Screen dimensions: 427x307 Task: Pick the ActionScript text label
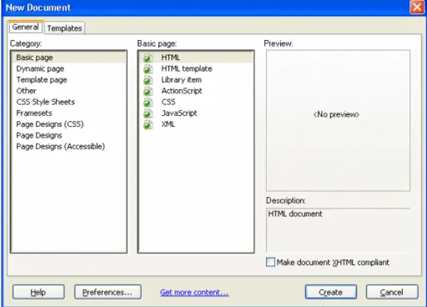[182, 91]
